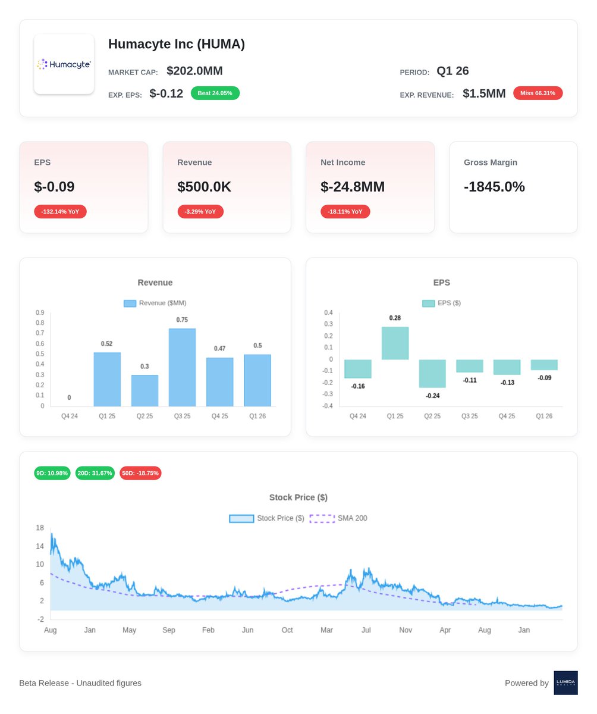This screenshot has height=714, width=597.
Task: Click the Q2 25 EPS bar
Action: (x=432, y=374)
